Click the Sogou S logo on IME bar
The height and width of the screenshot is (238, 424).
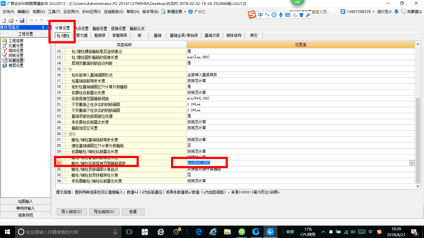252,15
